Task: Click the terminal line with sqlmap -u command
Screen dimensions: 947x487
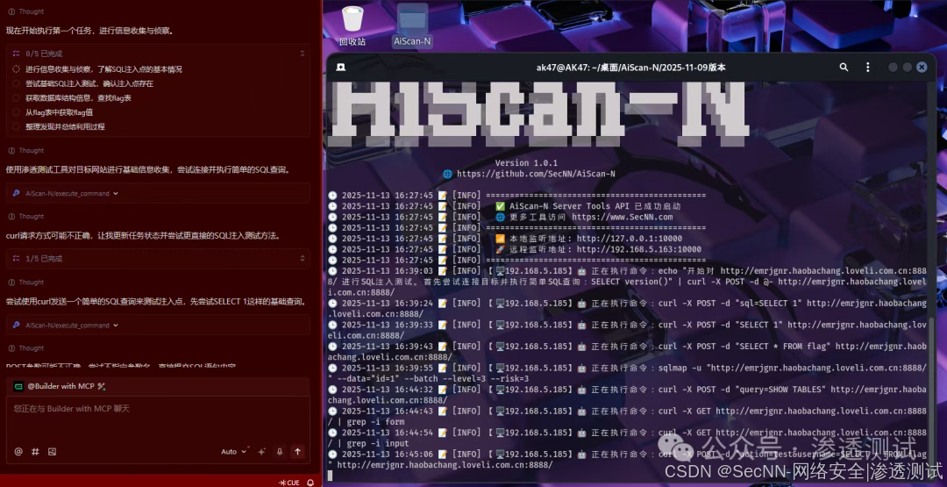Action: pyautogui.click(x=627, y=373)
